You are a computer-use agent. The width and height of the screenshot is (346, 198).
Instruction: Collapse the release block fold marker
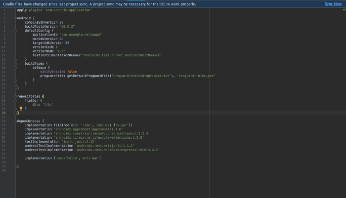point(15,68)
